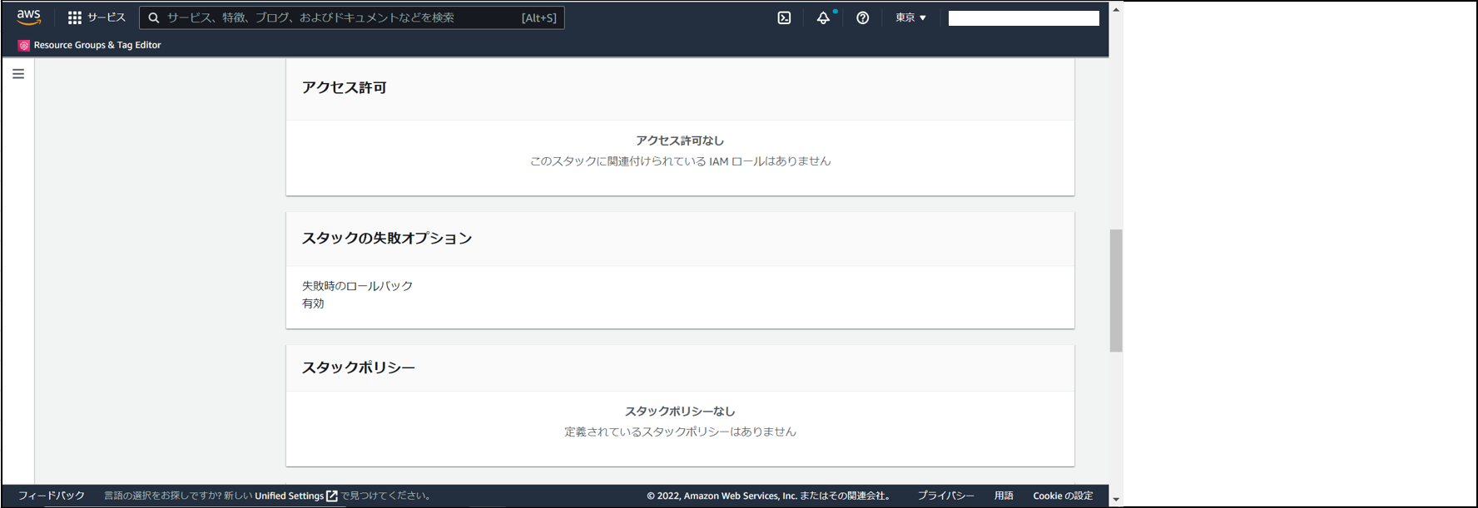1478x508 pixels.
Task: Click the フィードバック footer button
Action: [52, 496]
